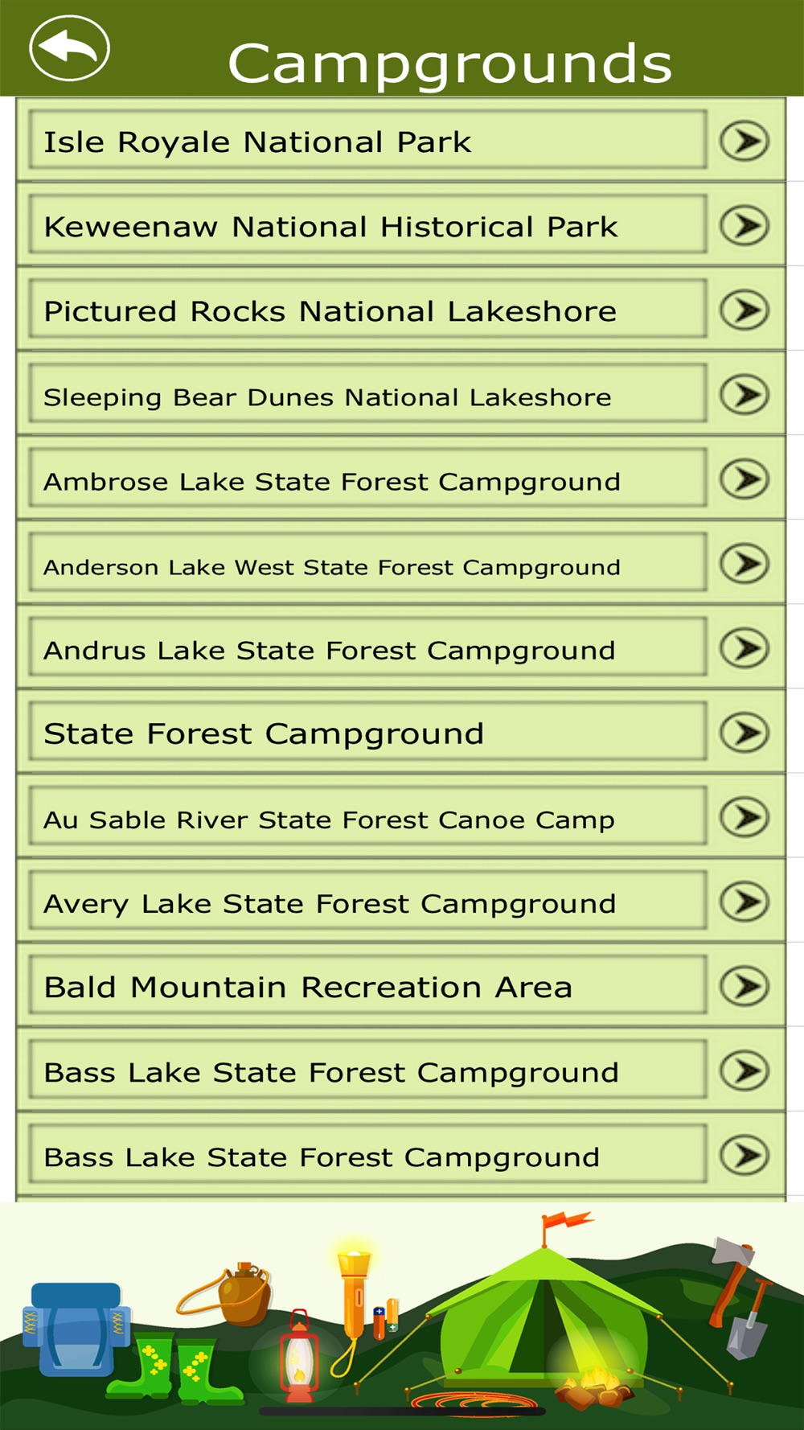
Task: Open Sleeping Bear Dunes arrow icon
Action: [745, 395]
